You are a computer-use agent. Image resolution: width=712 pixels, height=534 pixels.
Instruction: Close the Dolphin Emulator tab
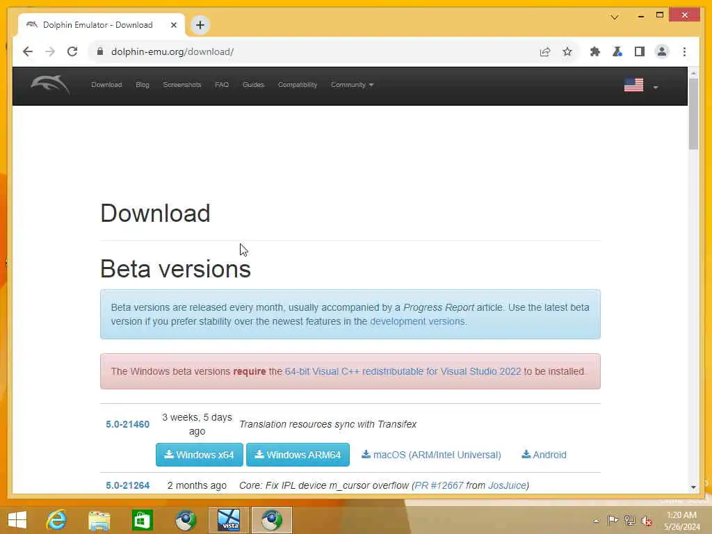[x=173, y=25]
